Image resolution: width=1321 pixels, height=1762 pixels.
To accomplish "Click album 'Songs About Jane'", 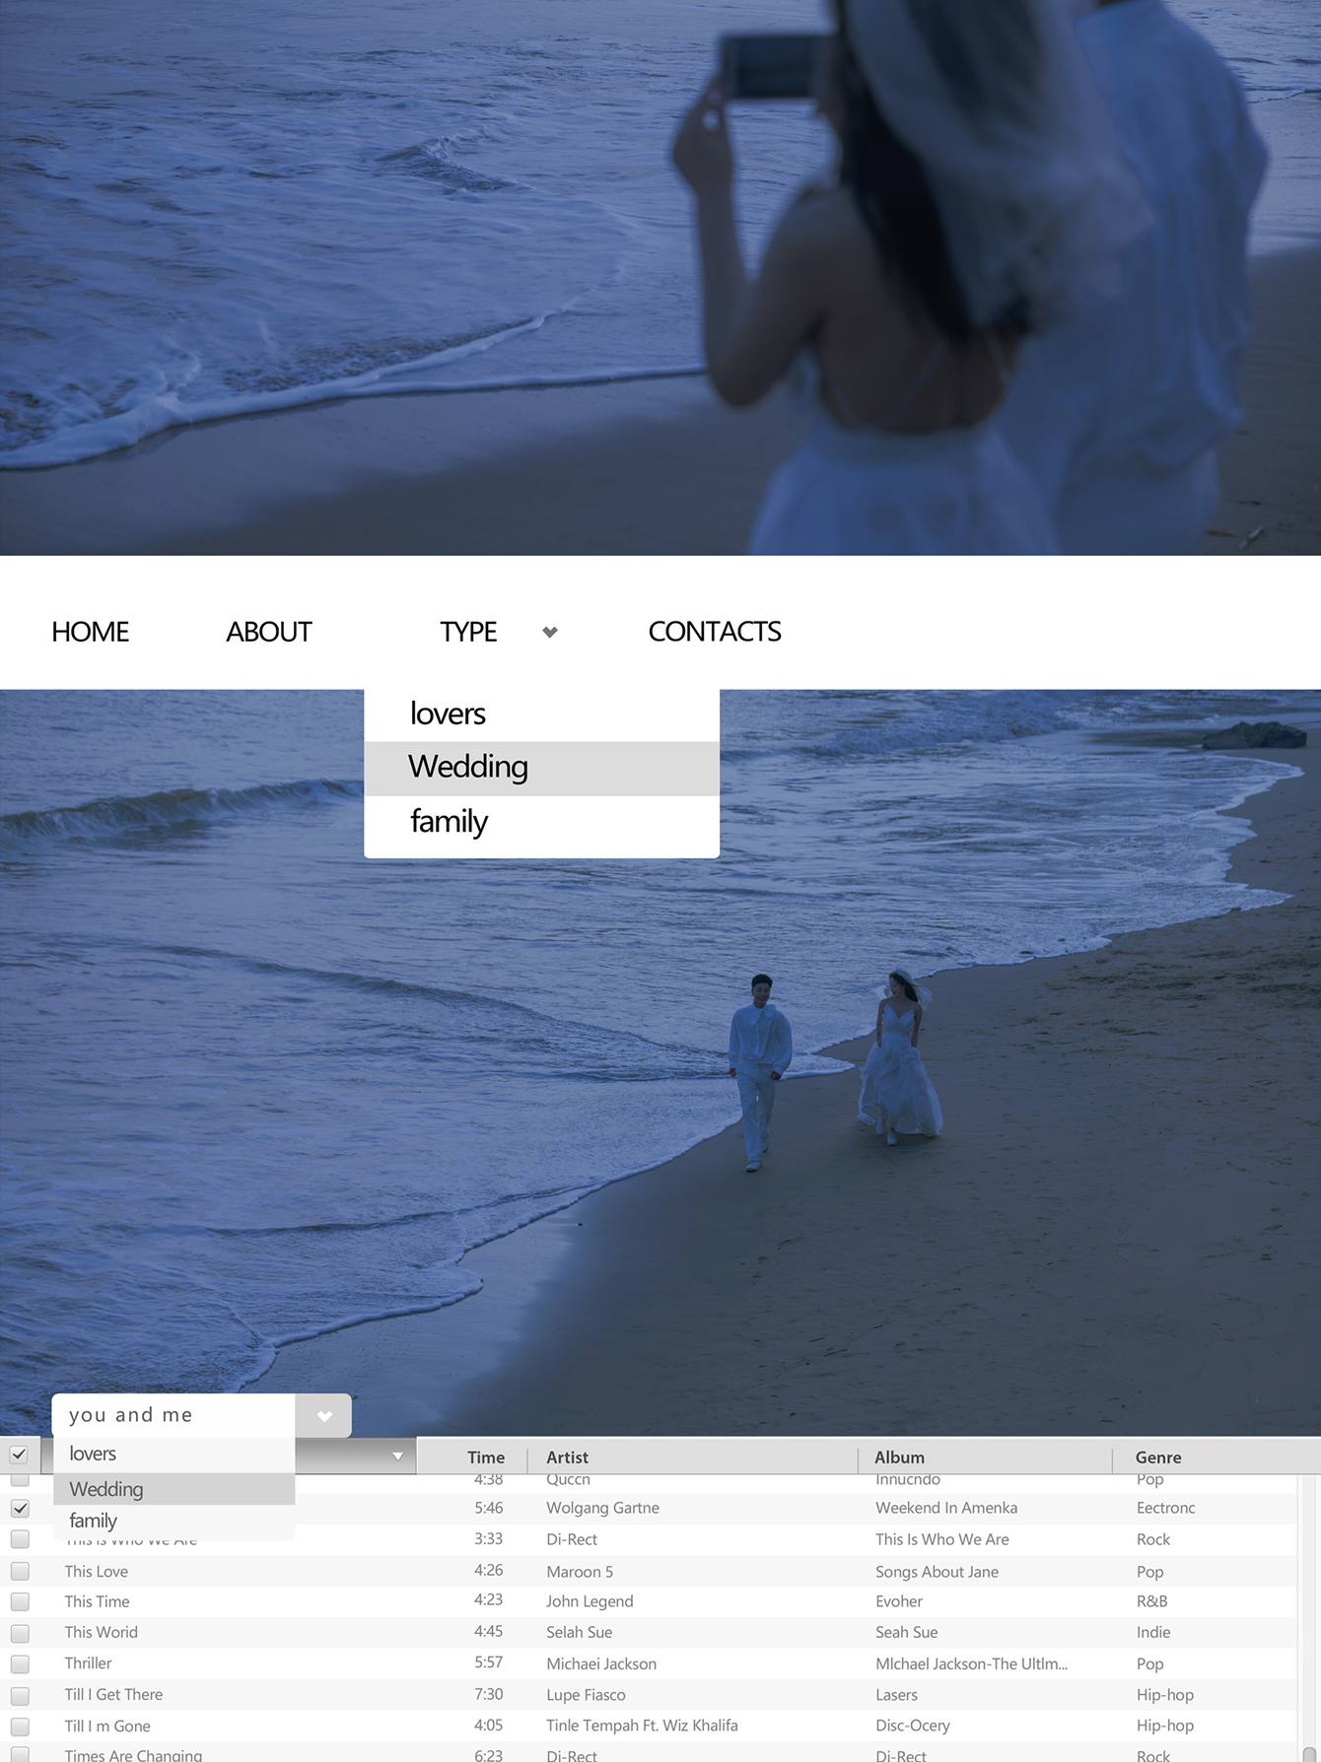I will 937,1572.
